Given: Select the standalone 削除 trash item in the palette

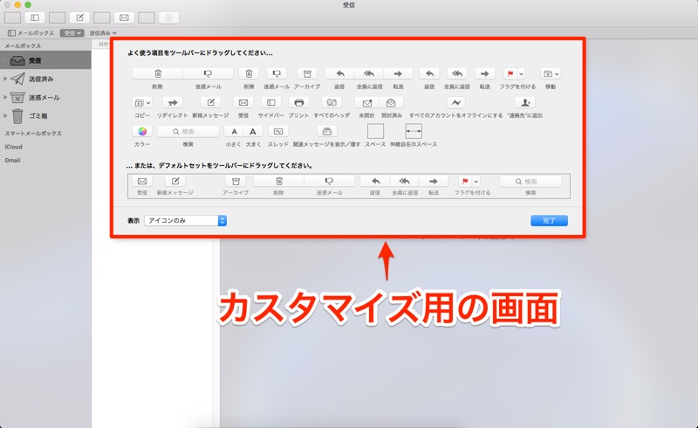Looking at the screenshot, I should [x=250, y=73].
